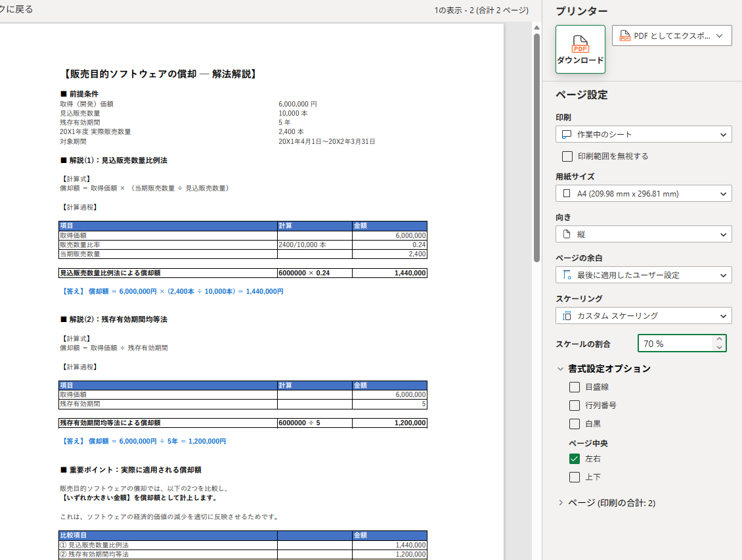Decrease scale percentage with down arrow
742x560 pixels.
(x=719, y=348)
